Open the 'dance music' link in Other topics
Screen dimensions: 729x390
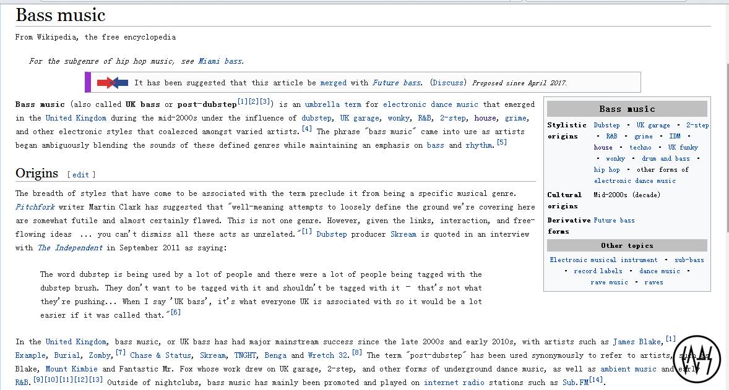click(659, 271)
